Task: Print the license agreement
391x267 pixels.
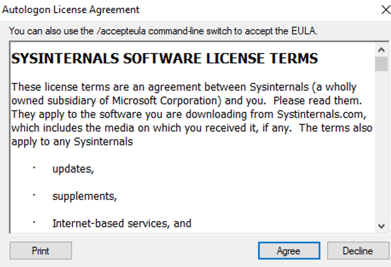Action: tap(41, 251)
